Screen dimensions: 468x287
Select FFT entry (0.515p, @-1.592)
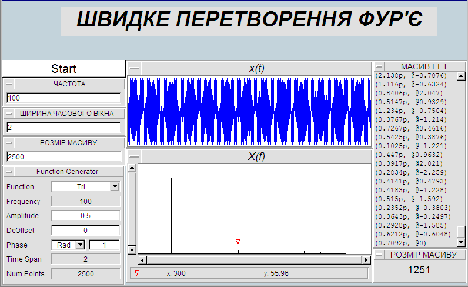[409, 199]
